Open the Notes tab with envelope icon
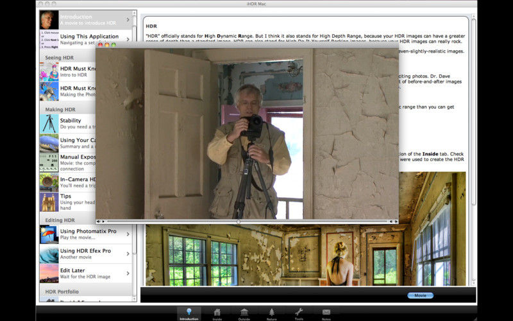This screenshot has width=513, height=321. [326, 314]
